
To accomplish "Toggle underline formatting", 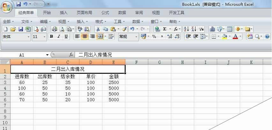I will click(x=66, y=36).
